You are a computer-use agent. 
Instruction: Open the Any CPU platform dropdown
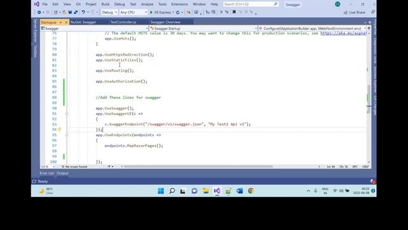point(133,12)
